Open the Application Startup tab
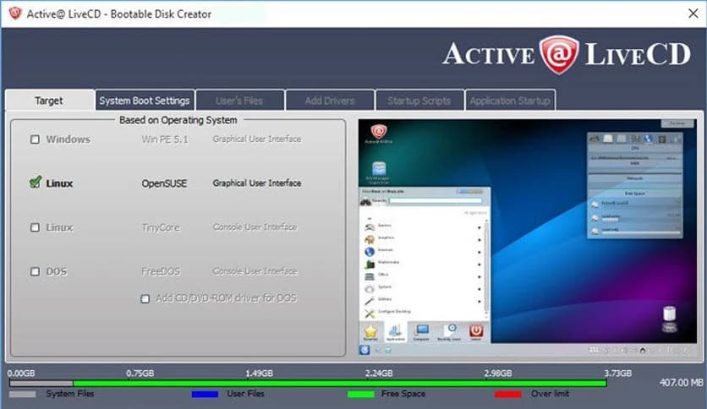 [510, 100]
